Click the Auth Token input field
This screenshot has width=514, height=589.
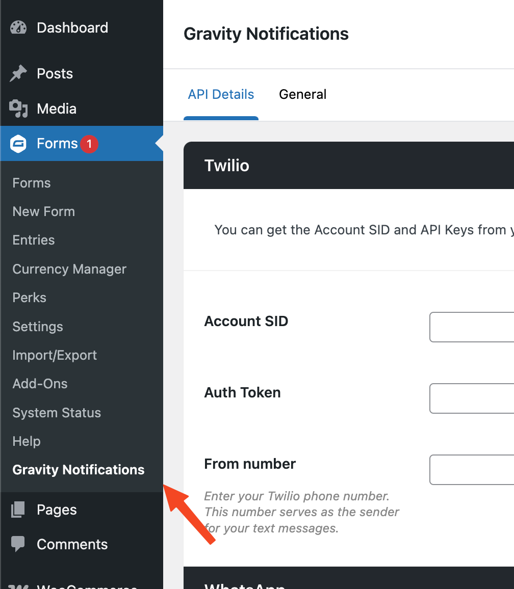(472, 398)
